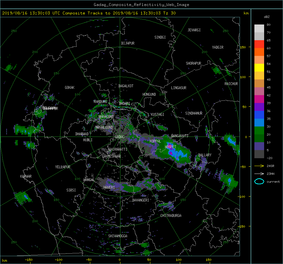Click the GADAG radar center label

(119, 137)
